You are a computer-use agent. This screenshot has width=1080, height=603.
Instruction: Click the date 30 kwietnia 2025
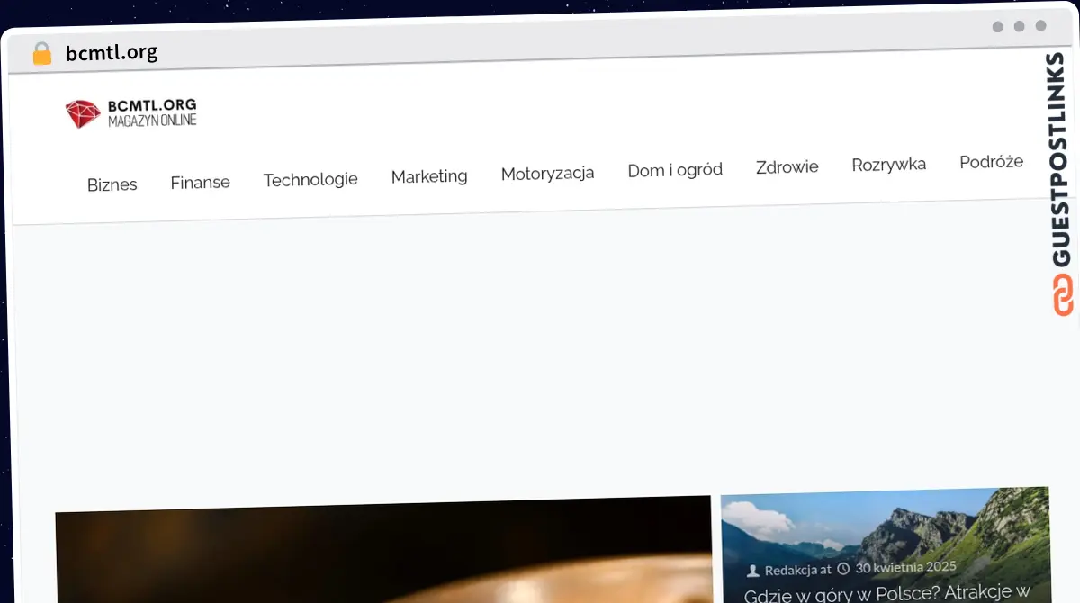(x=905, y=567)
